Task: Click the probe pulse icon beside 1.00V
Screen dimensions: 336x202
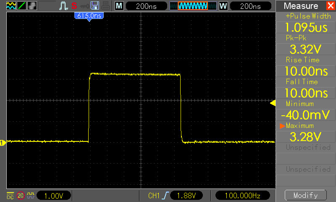Action: click(31, 196)
